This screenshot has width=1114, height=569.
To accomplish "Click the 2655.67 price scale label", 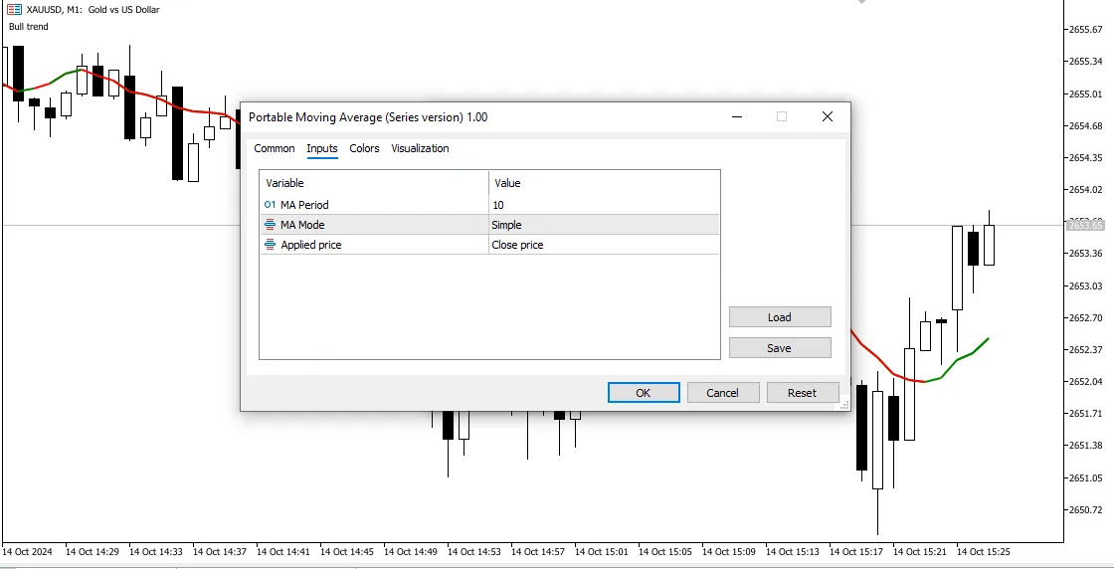I will pos(1086,29).
